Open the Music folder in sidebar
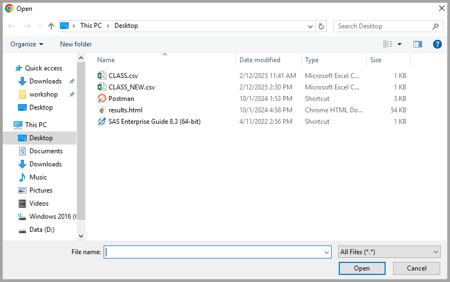 38,177
